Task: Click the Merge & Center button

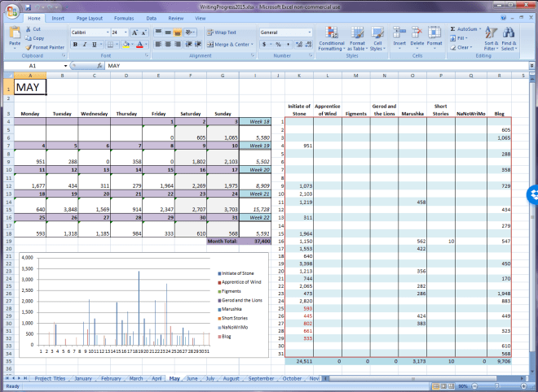Action: click(x=227, y=45)
